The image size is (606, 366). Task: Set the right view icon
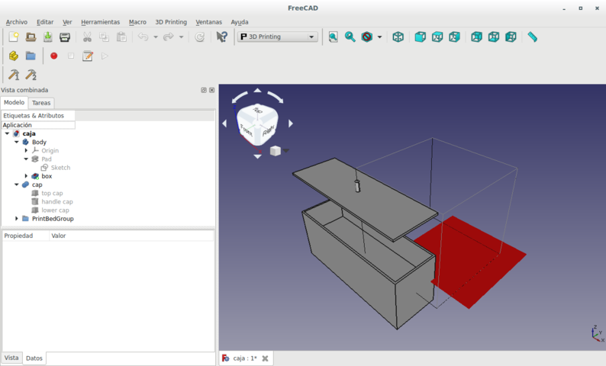[454, 37]
